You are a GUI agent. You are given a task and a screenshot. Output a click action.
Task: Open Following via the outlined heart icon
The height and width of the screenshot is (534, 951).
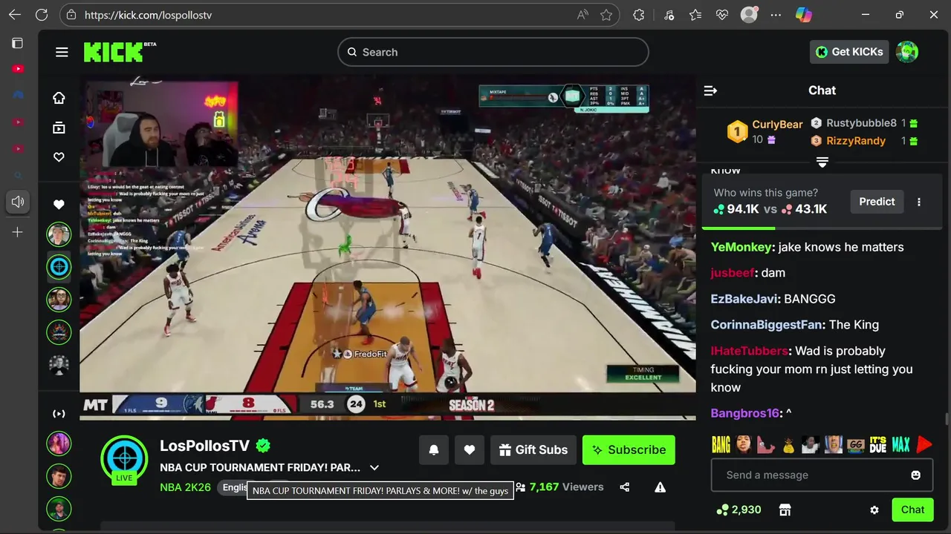tap(59, 157)
